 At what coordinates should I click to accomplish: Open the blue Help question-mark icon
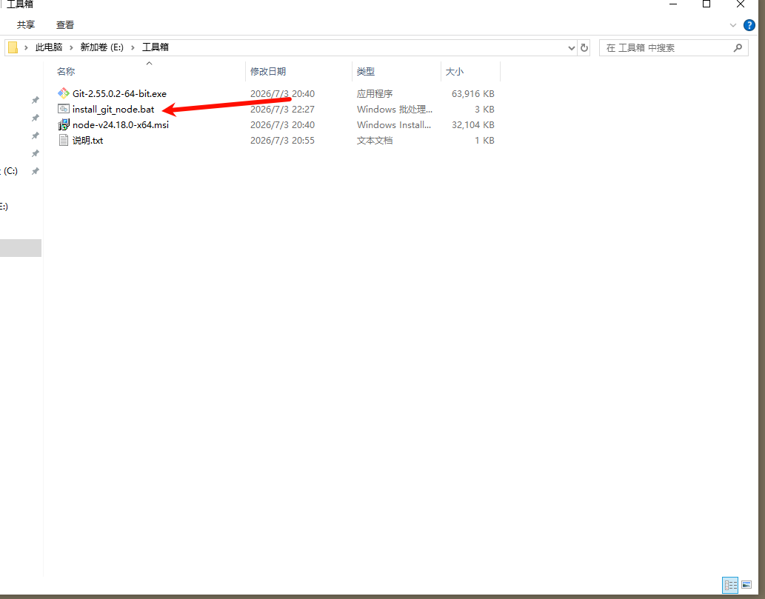tap(749, 25)
